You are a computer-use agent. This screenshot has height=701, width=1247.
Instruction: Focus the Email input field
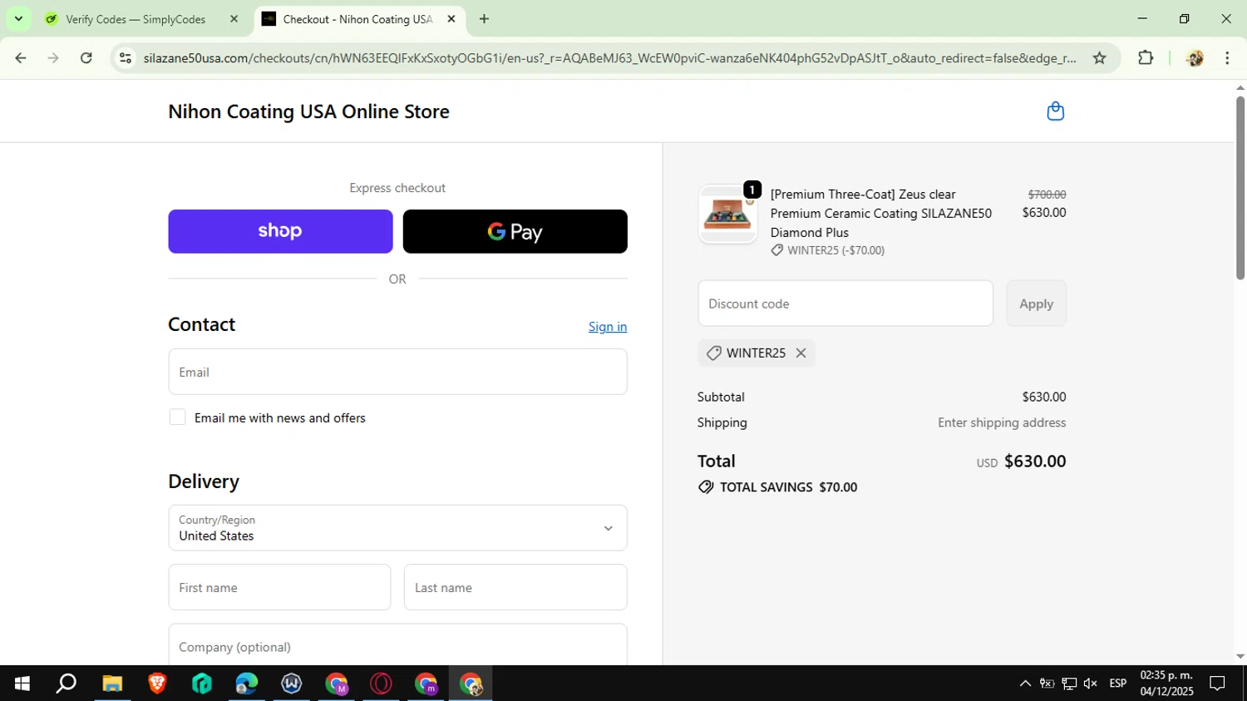click(397, 372)
